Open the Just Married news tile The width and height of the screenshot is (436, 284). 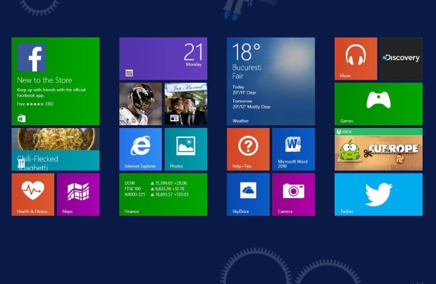coord(186,104)
